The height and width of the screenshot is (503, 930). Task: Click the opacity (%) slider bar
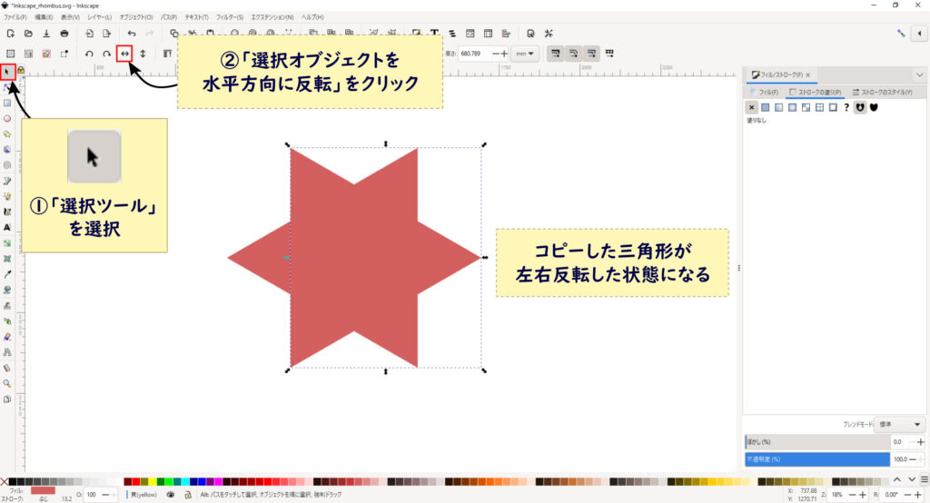818,459
